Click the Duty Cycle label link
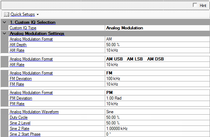This screenshot has height=137, width=210. click(x=19, y=117)
